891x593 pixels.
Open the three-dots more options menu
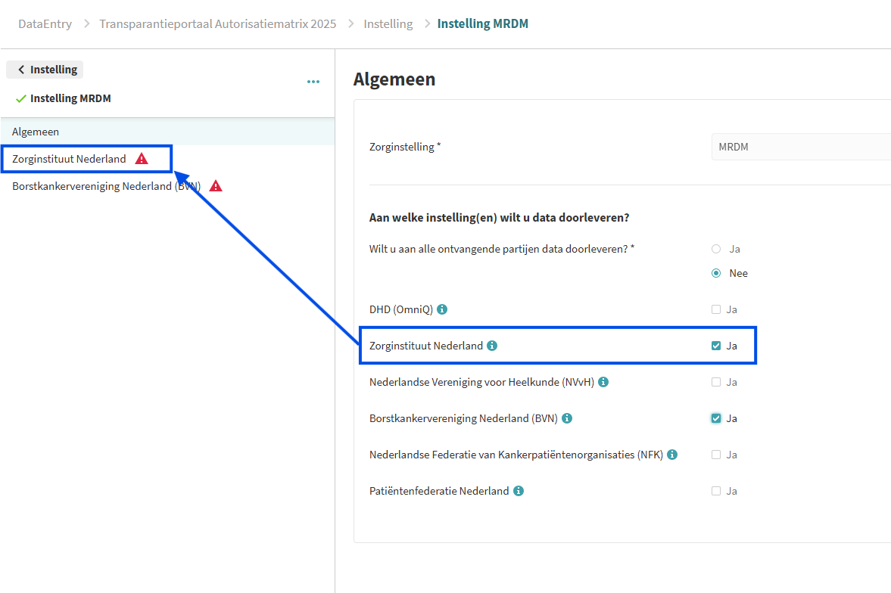313,82
